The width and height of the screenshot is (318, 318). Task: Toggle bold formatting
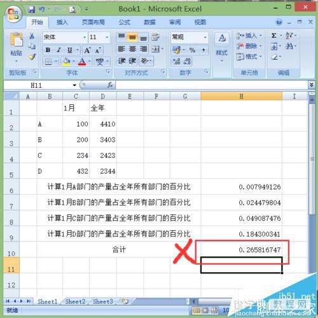[48, 50]
